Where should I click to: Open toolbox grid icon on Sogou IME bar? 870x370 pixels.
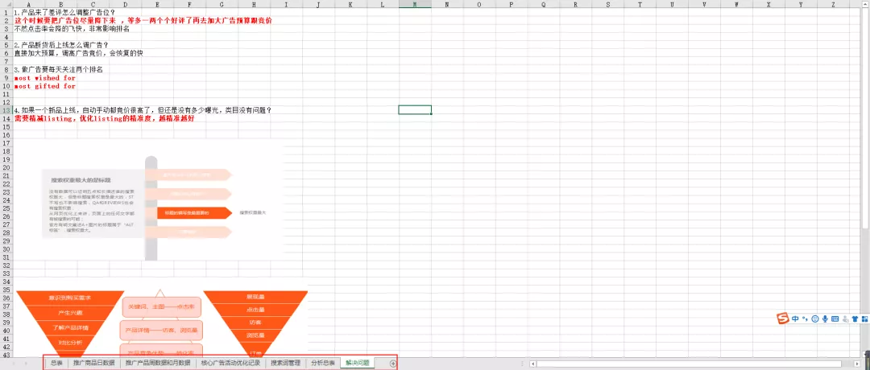tap(864, 319)
